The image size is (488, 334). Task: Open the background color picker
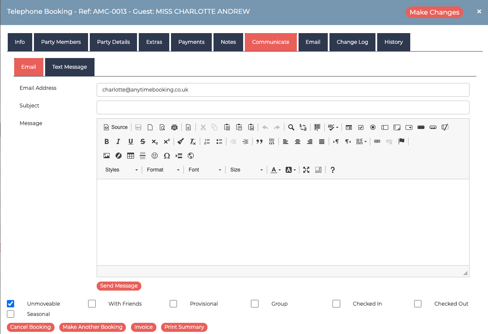(x=291, y=170)
